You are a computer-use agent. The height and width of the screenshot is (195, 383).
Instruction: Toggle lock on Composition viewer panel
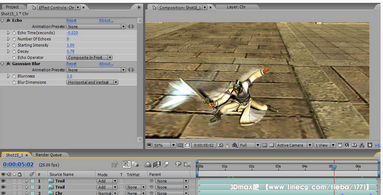154,8
